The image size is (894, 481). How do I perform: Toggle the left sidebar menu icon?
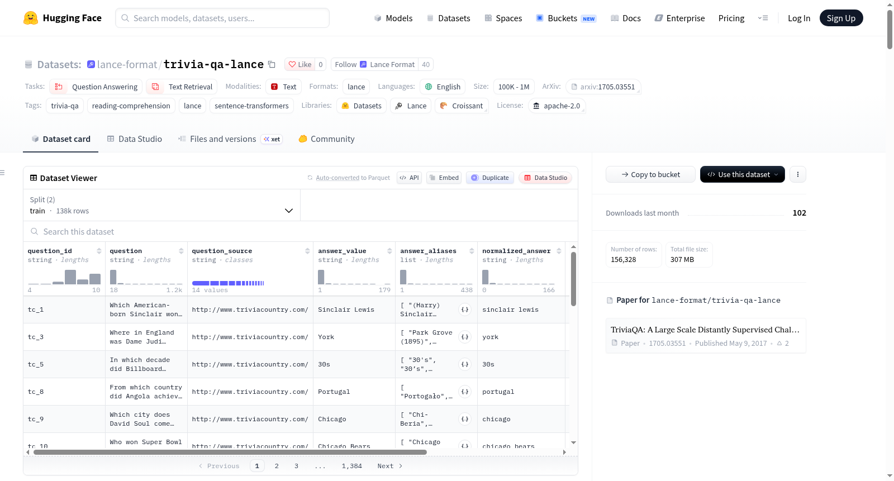pyautogui.click(x=2, y=173)
